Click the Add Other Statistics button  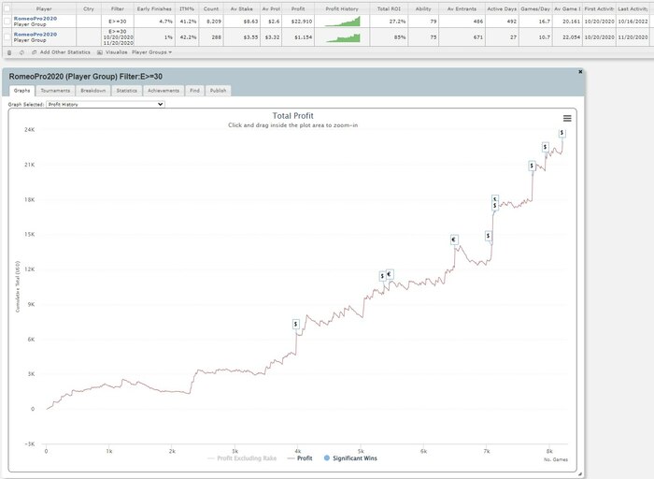(61, 52)
